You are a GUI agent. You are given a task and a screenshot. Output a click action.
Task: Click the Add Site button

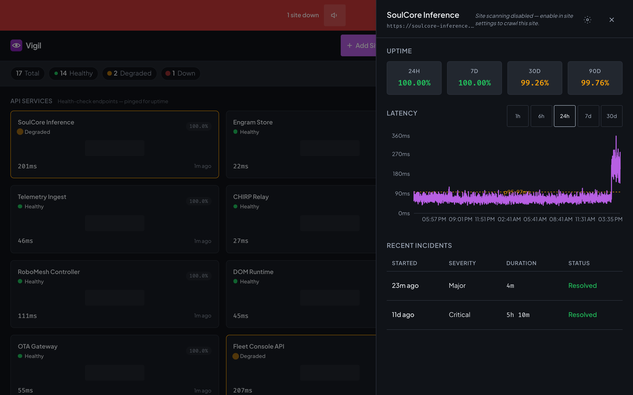click(x=359, y=45)
